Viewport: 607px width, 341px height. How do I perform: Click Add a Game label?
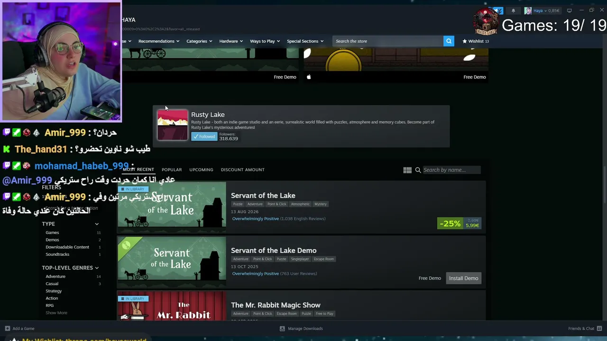click(x=24, y=328)
